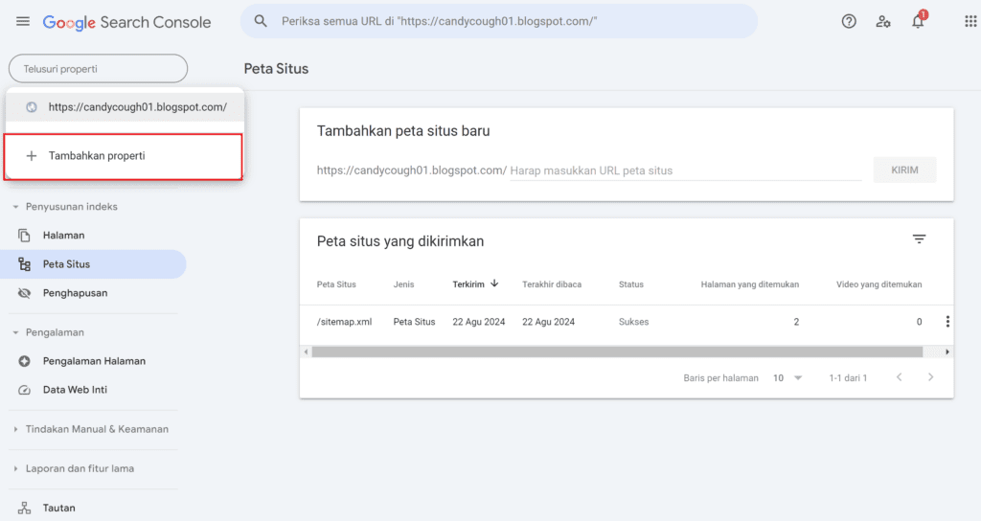Click the /sitemap.xml table cell
Viewport: 981px width, 521px height.
(x=344, y=322)
